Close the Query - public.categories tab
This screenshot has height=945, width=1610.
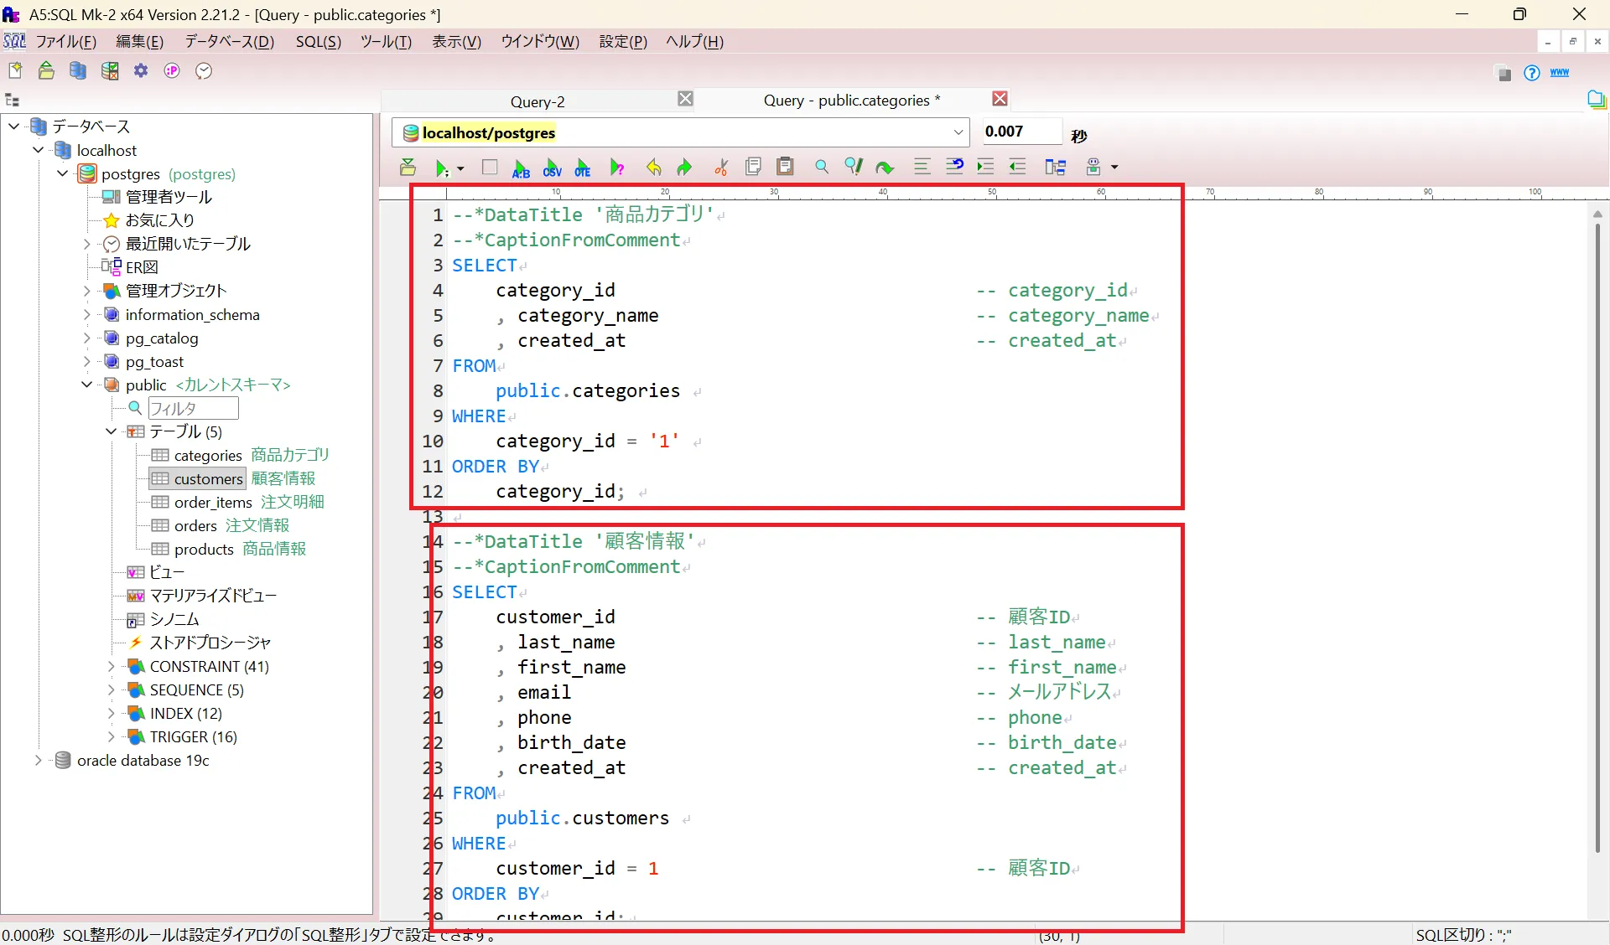(x=1000, y=99)
